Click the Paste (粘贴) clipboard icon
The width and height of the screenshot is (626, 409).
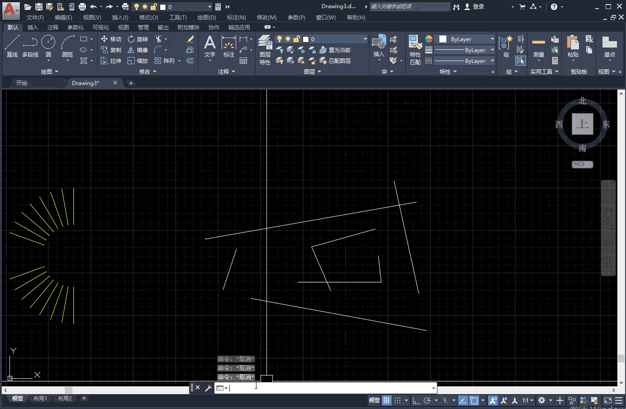point(573,47)
